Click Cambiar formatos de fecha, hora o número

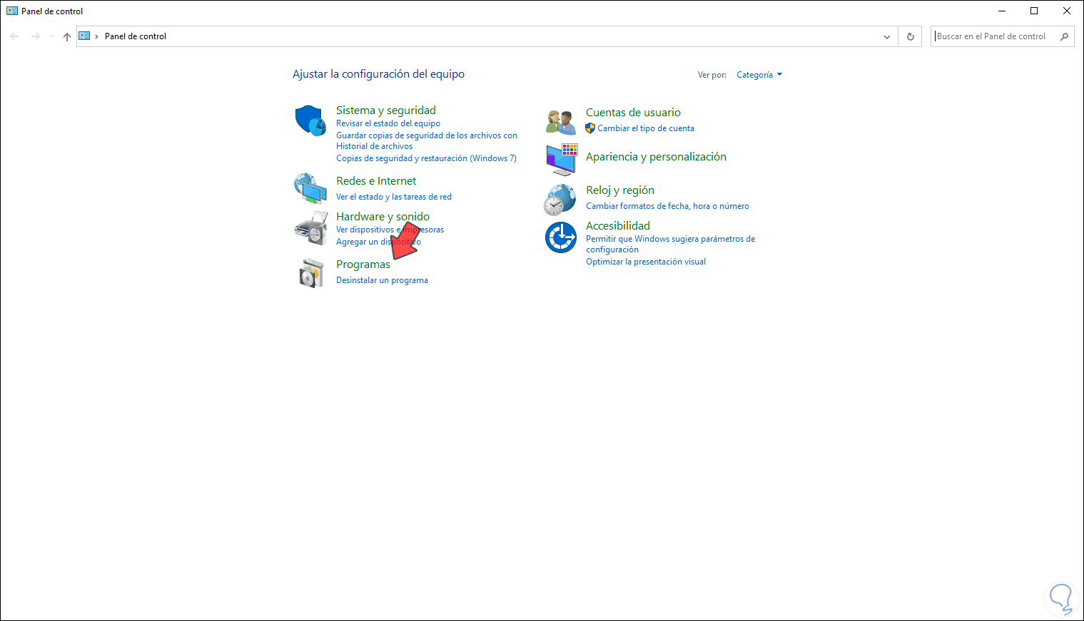coord(668,206)
